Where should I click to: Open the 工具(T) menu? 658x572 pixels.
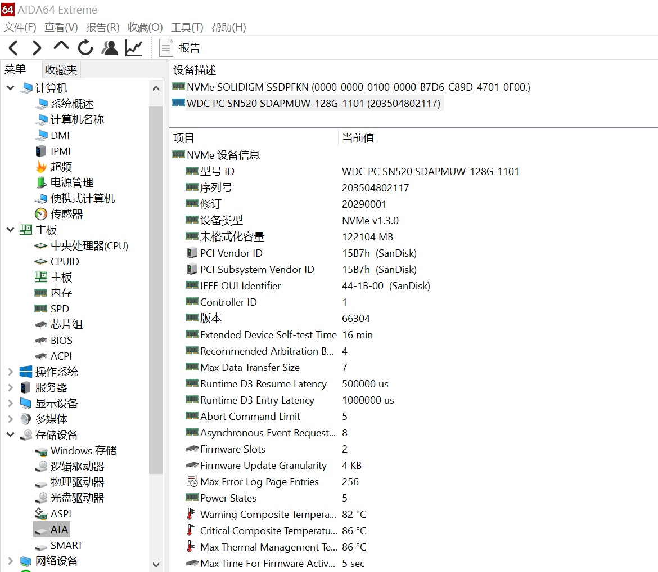(x=187, y=27)
